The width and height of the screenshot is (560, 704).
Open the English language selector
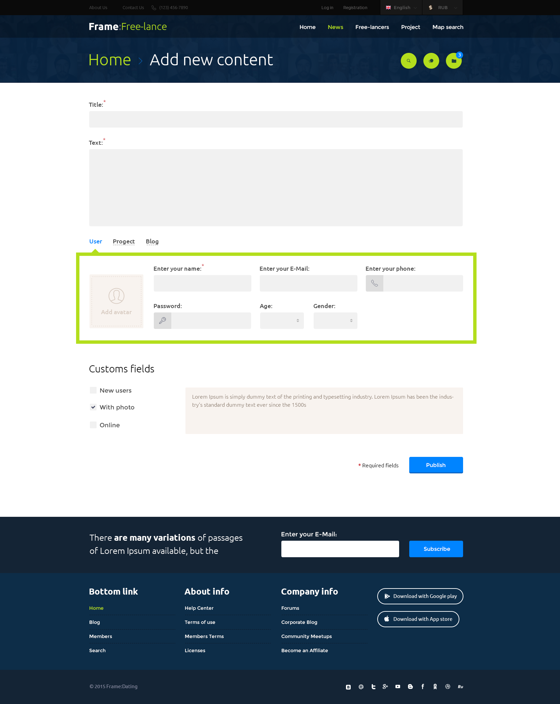(401, 7)
